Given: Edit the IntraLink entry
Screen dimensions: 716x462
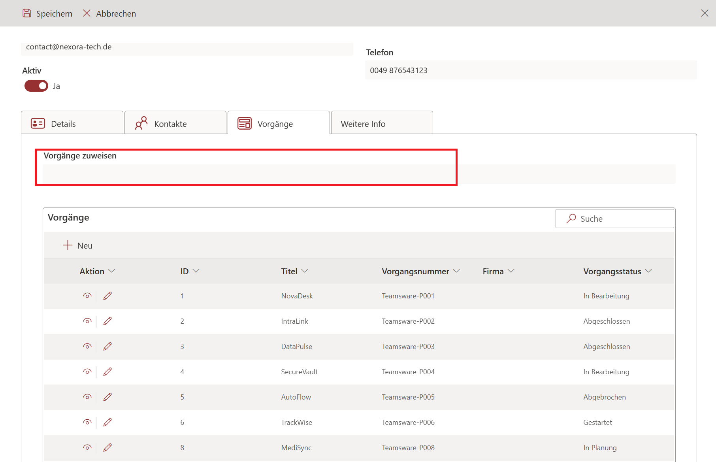Looking at the screenshot, I should [x=107, y=321].
